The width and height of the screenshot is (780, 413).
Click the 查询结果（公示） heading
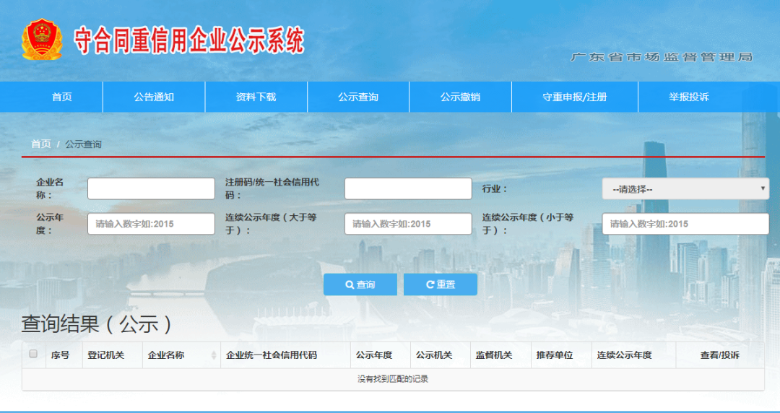[97, 324]
